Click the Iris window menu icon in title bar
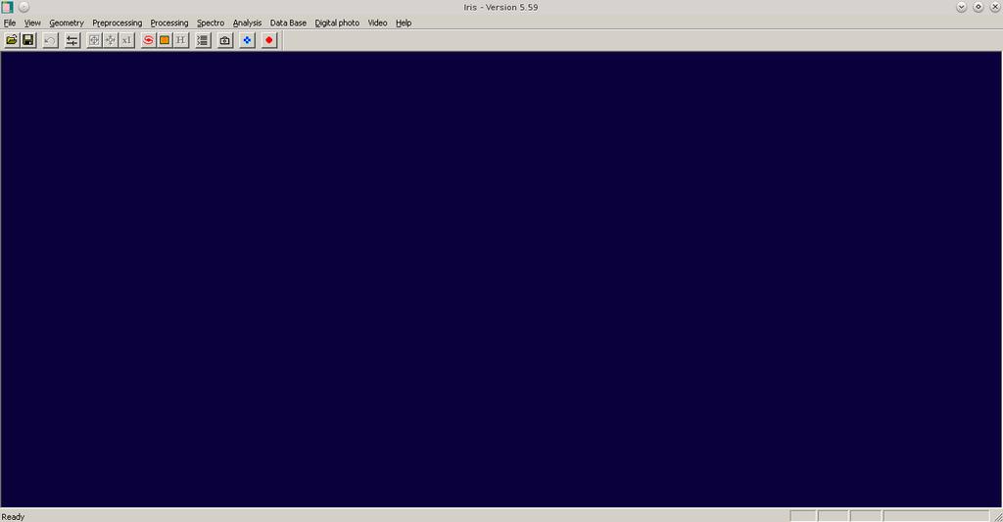The width and height of the screenshot is (1003, 522). 7,7
